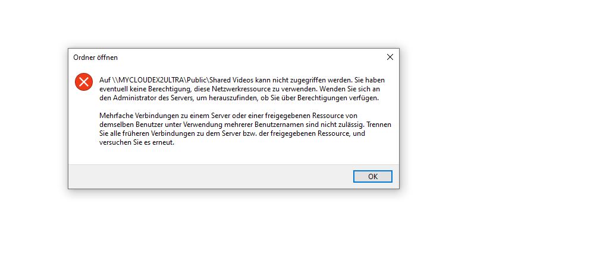Click the phrase kann nicht zugegriffen werden
This screenshot has width=606, height=258.
tap(304, 80)
